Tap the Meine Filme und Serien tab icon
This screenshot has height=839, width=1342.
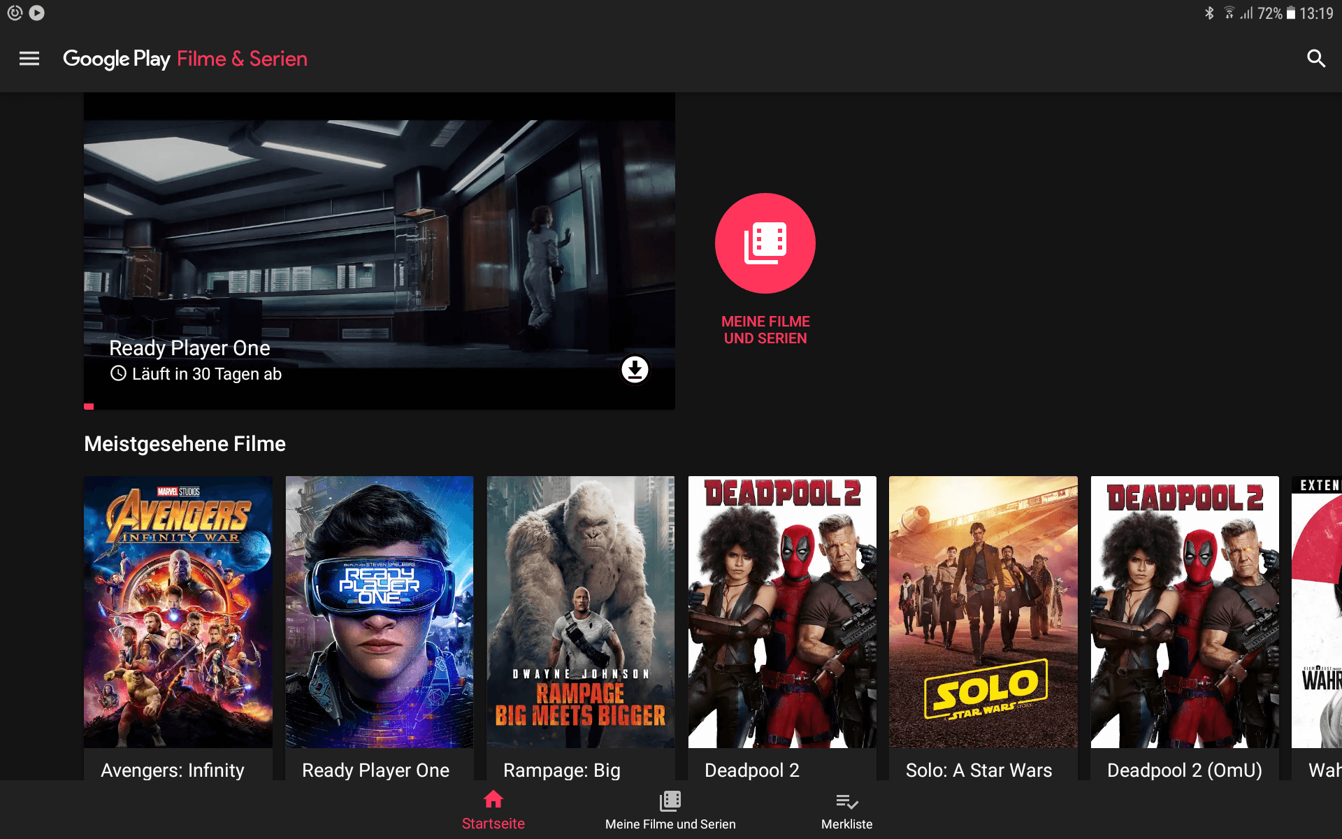pos(670,801)
